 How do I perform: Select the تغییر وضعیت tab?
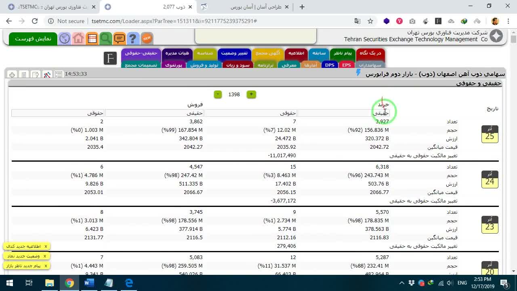click(x=234, y=53)
